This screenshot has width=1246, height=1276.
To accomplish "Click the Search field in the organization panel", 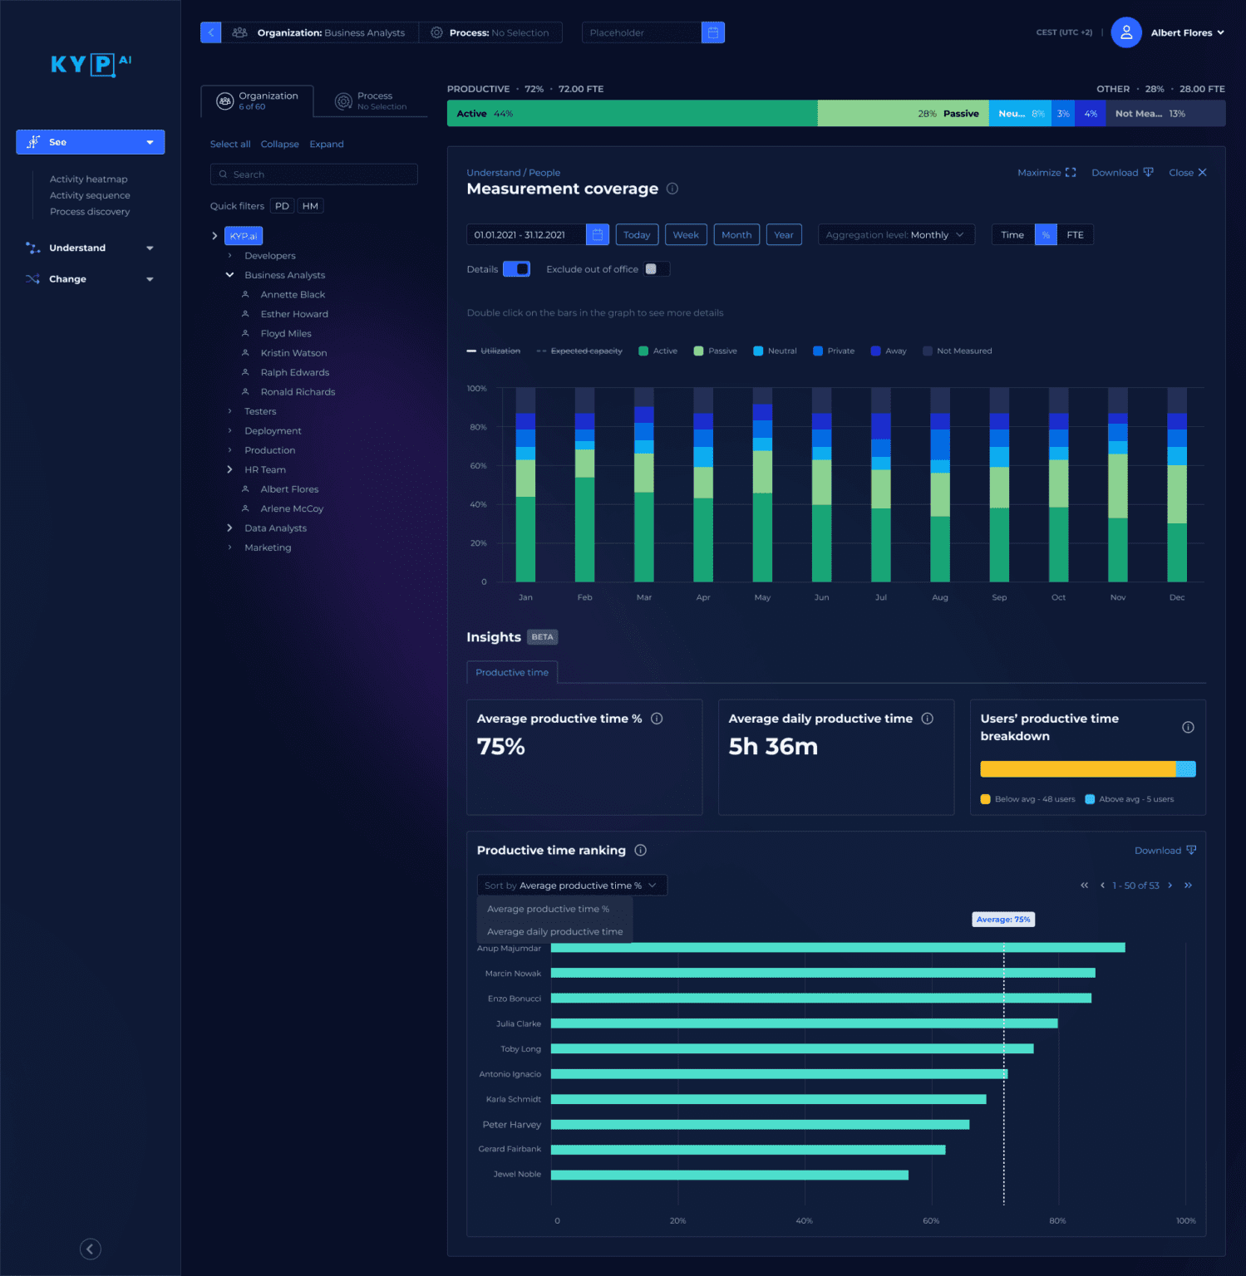I will tap(313, 174).
